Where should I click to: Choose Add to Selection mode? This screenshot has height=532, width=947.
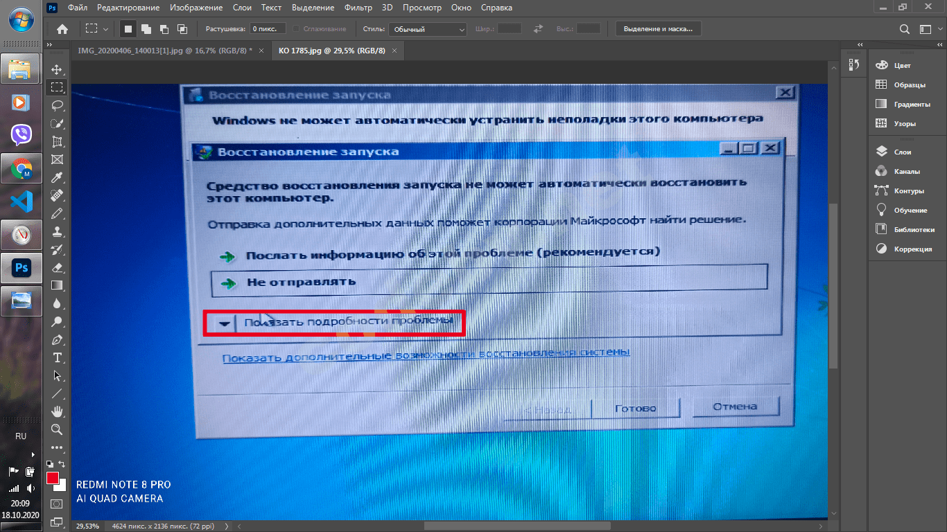(x=146, y=29)
